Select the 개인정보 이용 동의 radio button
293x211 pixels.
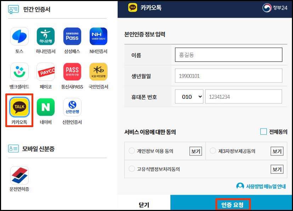[x=132, y=151]
